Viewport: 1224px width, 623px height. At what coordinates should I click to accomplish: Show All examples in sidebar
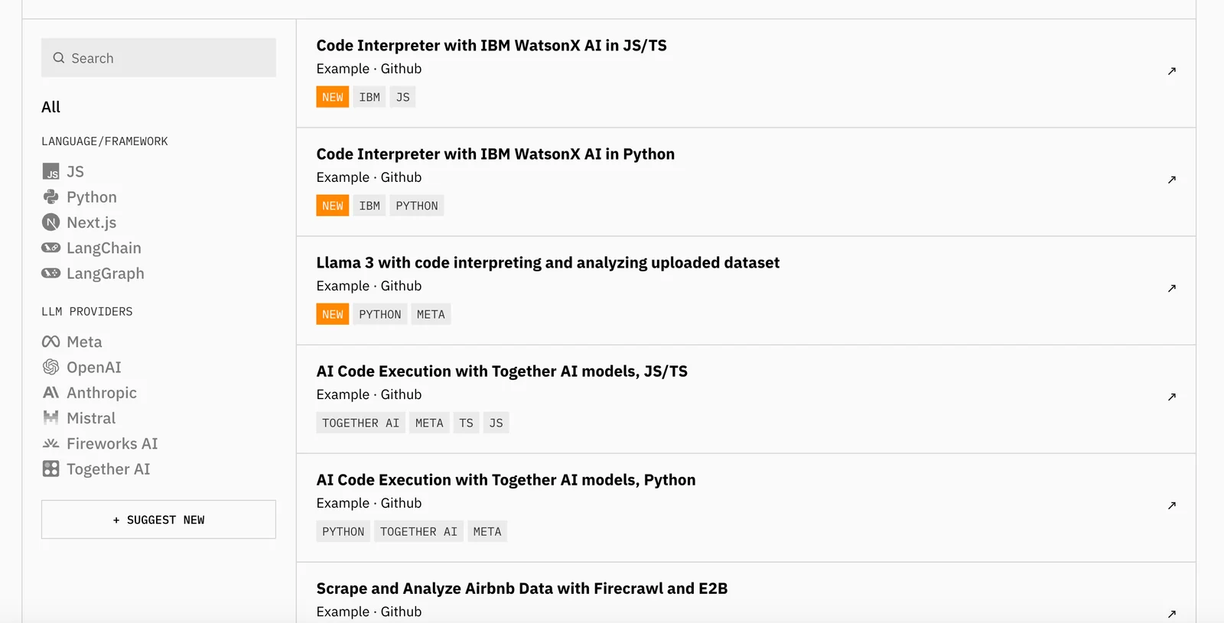point(50,107)
